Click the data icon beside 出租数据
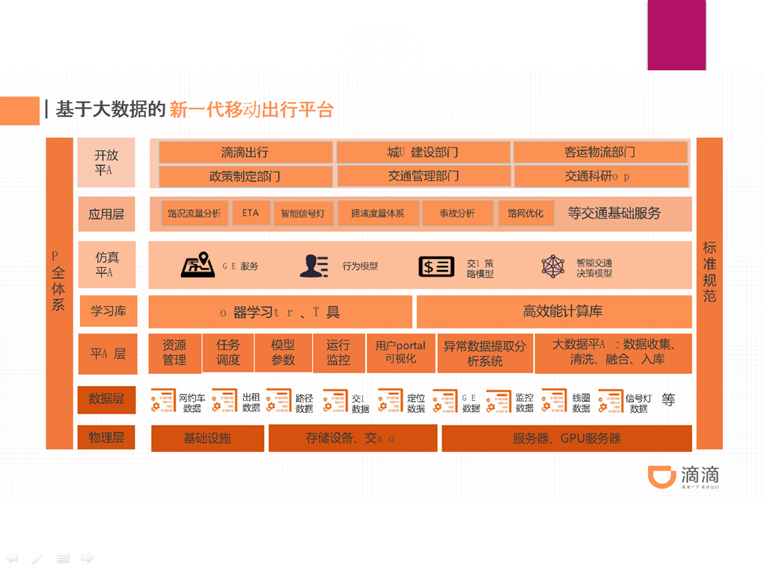This screenshot has height=573, width=764. [x=224, y=401]
